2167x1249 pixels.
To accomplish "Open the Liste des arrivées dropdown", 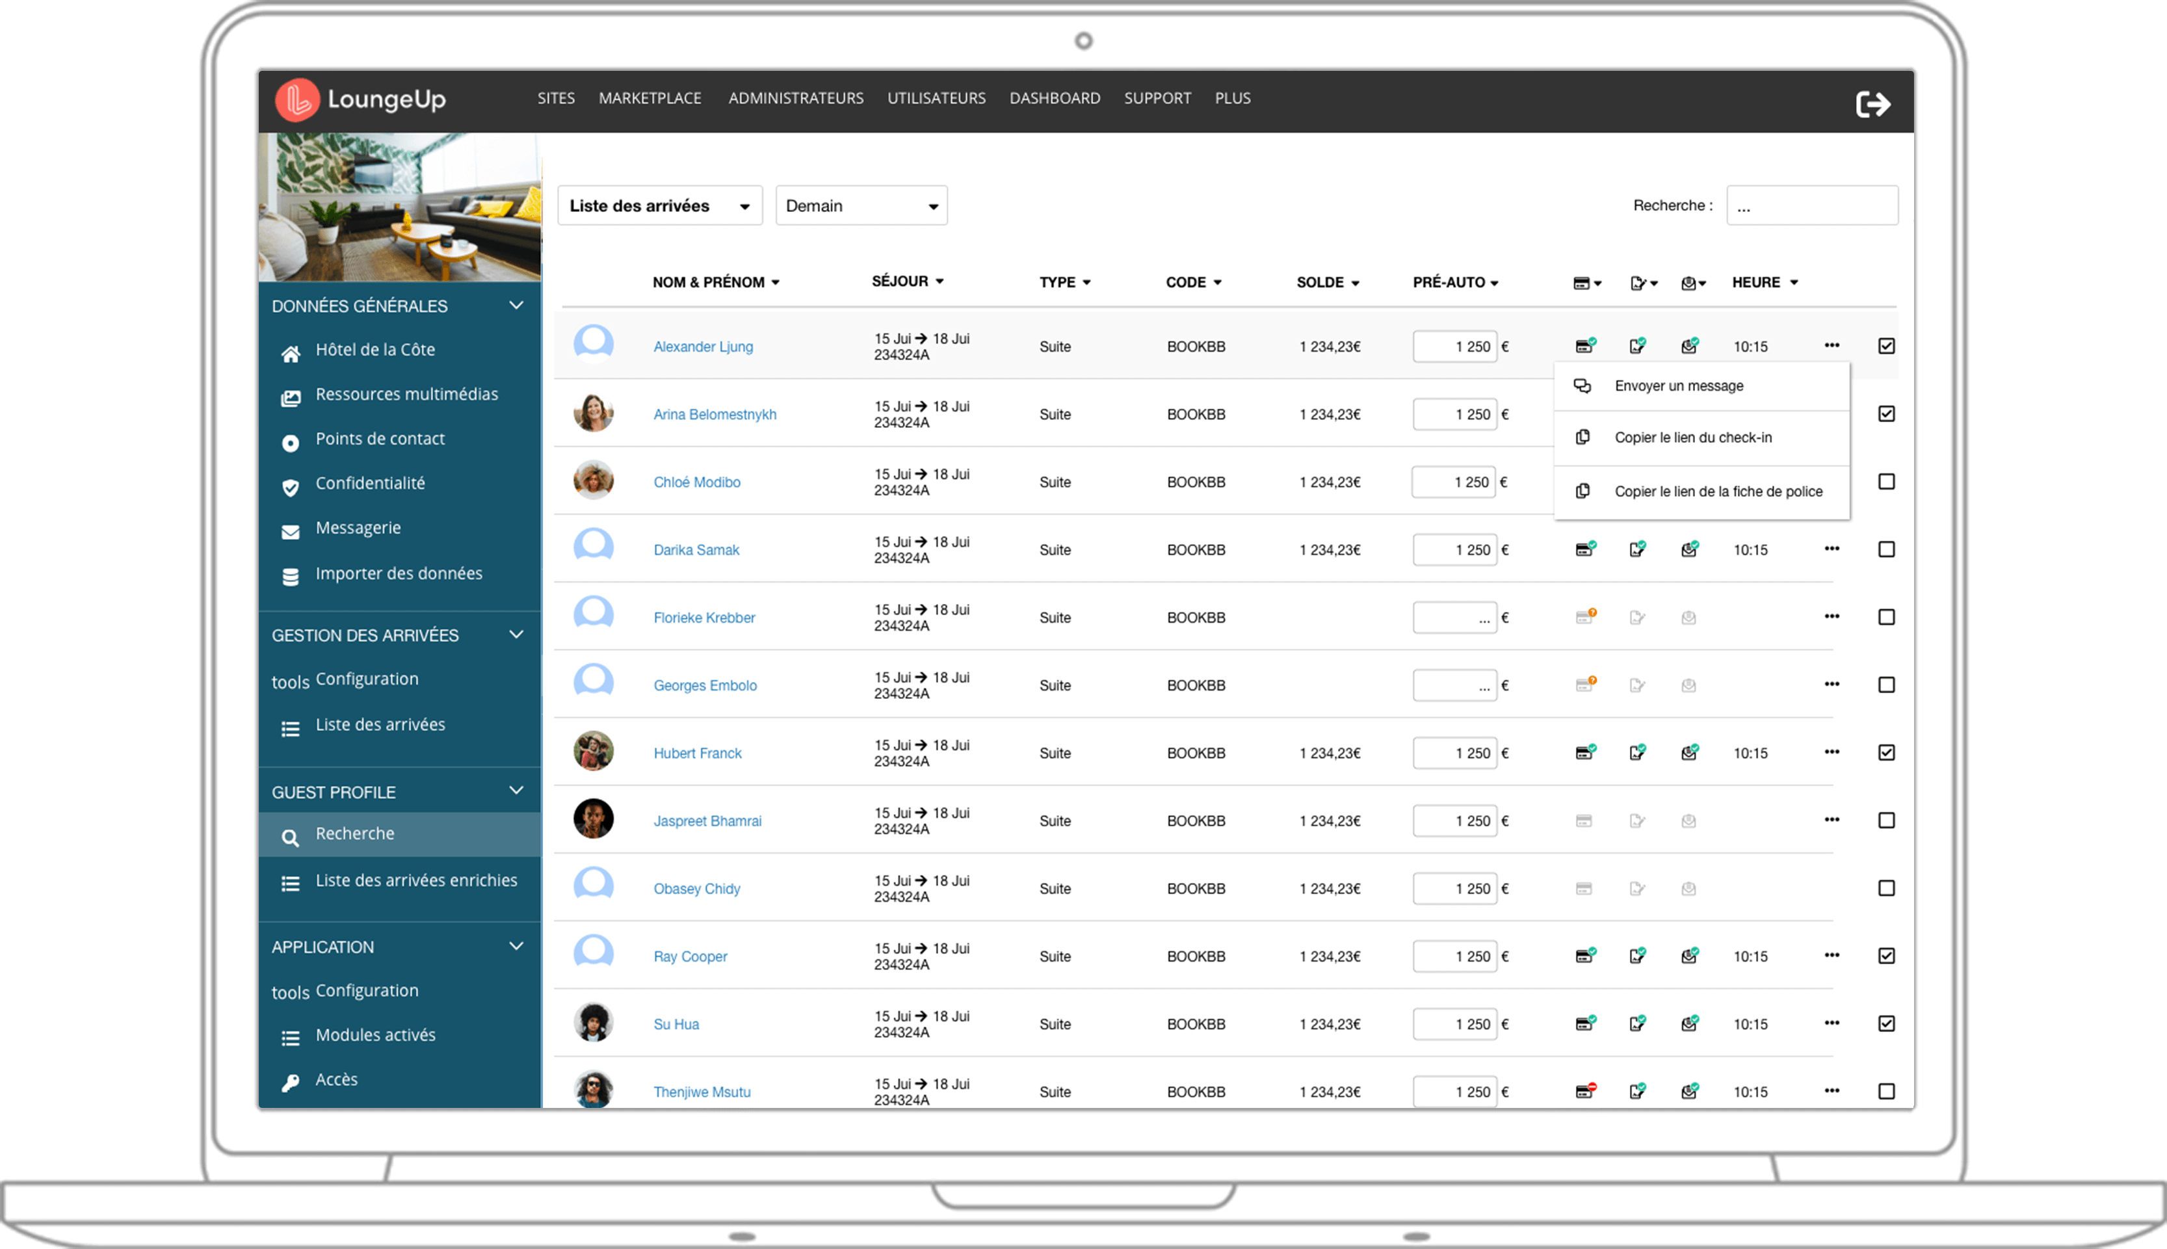I will coord(659,206).
